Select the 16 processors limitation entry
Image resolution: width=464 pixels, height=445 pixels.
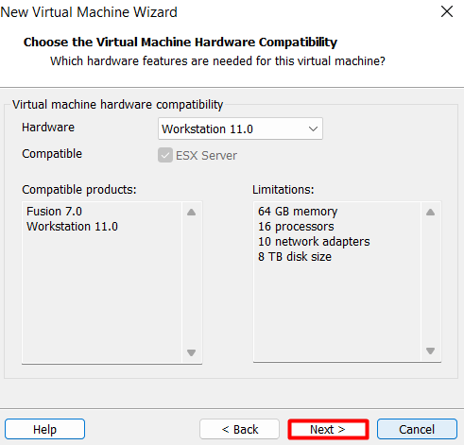[296, 227]
